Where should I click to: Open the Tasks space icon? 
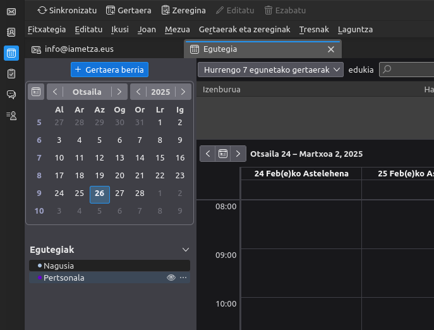[x=11, y=74]
